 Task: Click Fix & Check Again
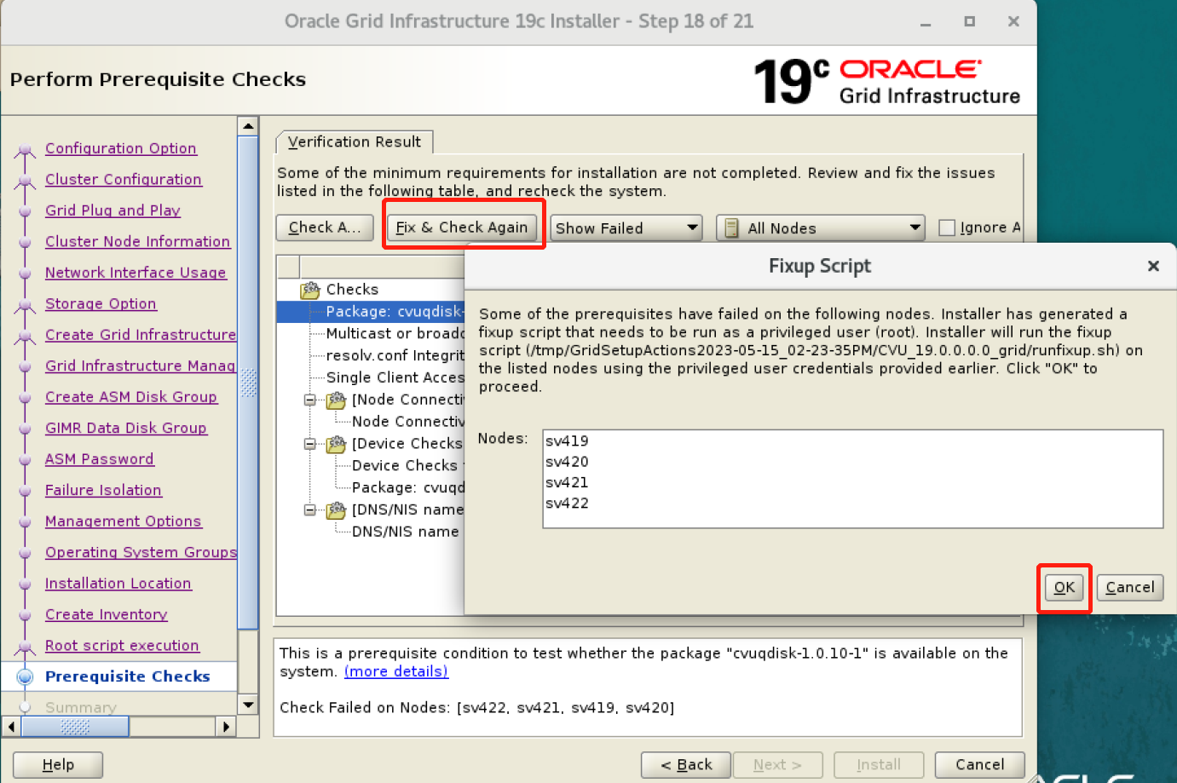pos(462,227)
